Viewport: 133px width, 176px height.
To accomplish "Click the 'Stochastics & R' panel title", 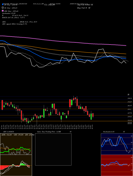I will point(109,132).
